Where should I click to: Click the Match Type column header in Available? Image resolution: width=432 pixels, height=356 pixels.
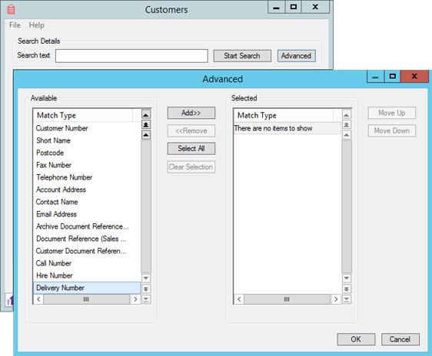pos(84,115)
